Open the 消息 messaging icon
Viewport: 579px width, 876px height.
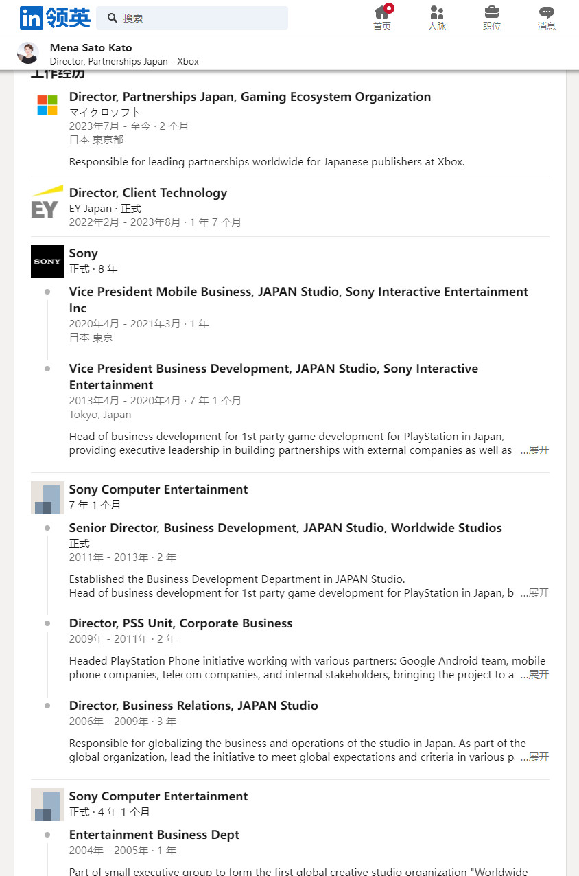click(x=547, y=18)
